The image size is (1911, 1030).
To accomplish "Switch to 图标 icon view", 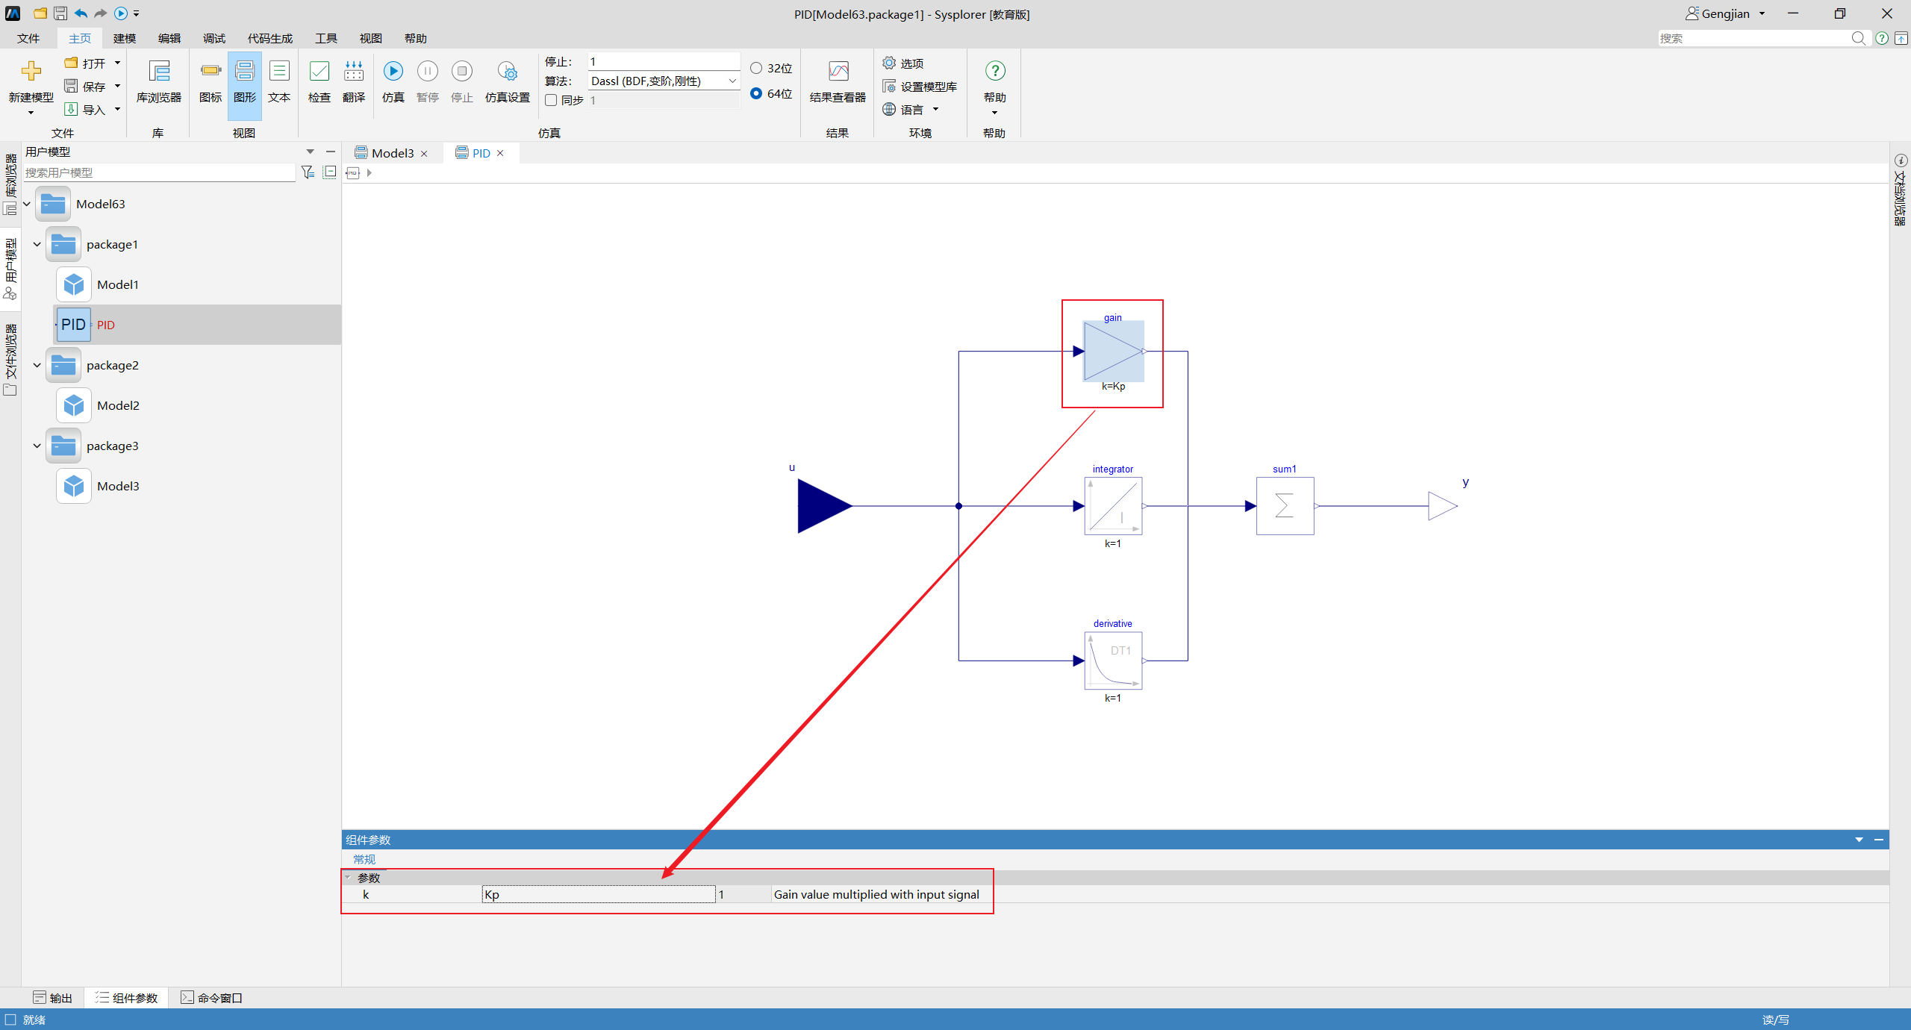I will click(211, 72).
